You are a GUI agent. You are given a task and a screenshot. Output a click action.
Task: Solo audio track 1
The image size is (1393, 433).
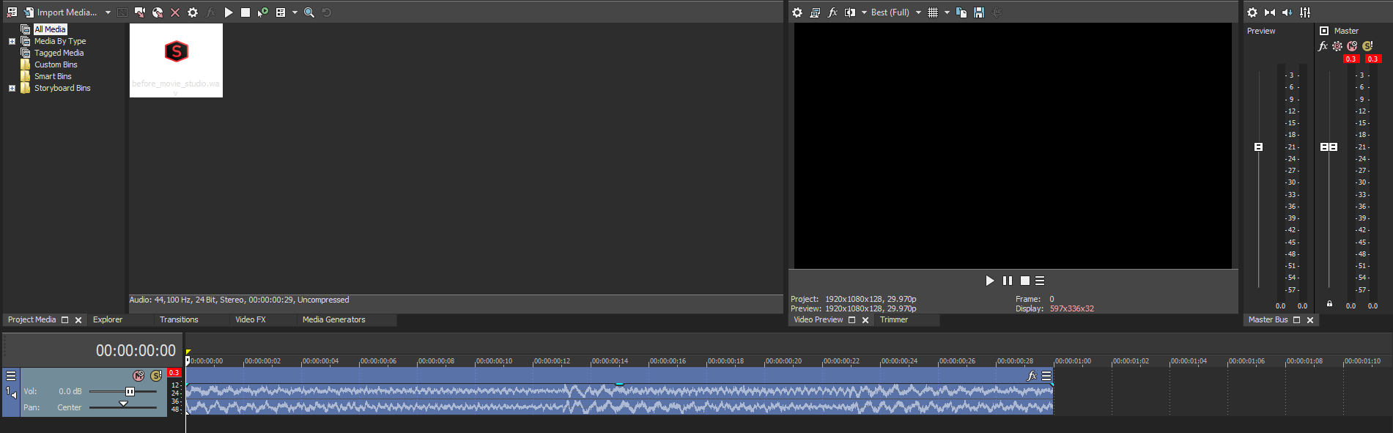[x=156, y=376]
